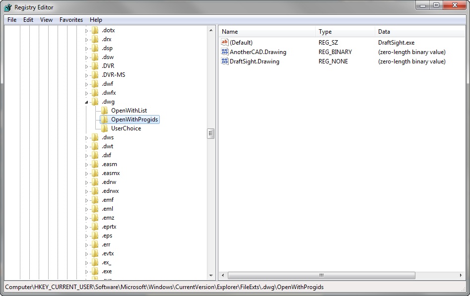Expand the .evtx key
470x296 pixels.
coord(86,254)
